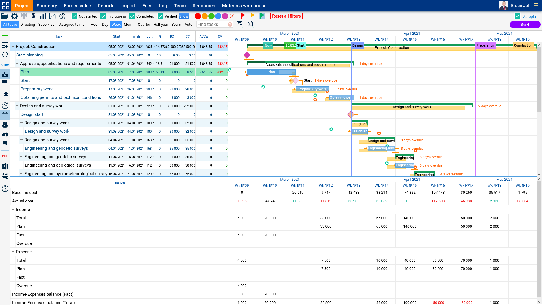Toggle the Completed status checkbox
The width and height of the screenshot is (542, 305).
pyautogui.click(x=132, y=16)
